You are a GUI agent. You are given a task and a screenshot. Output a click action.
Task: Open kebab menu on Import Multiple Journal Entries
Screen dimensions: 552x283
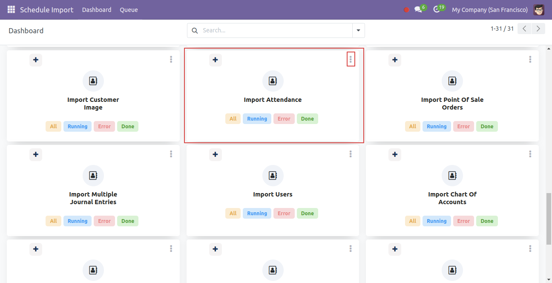click(171, 154)
